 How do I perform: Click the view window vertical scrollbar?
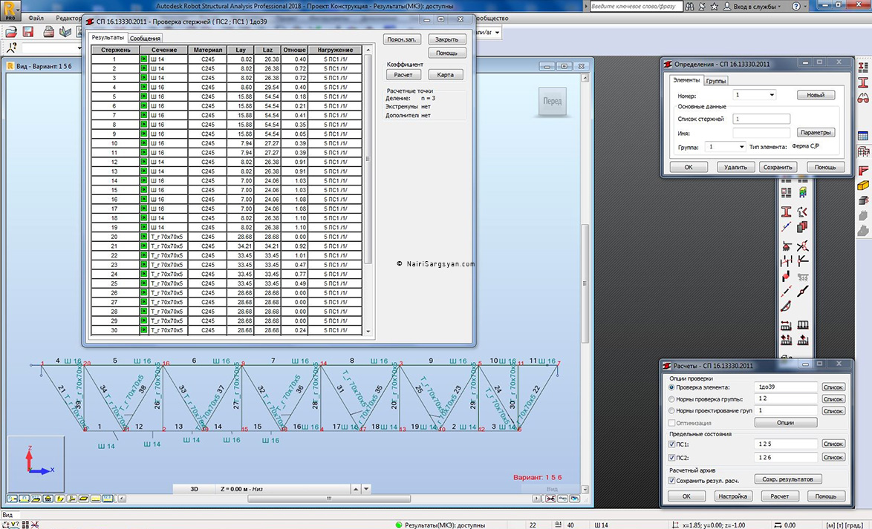tap(585, 283)
